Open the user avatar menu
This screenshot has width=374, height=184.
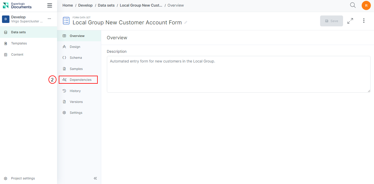pos(366,5)
